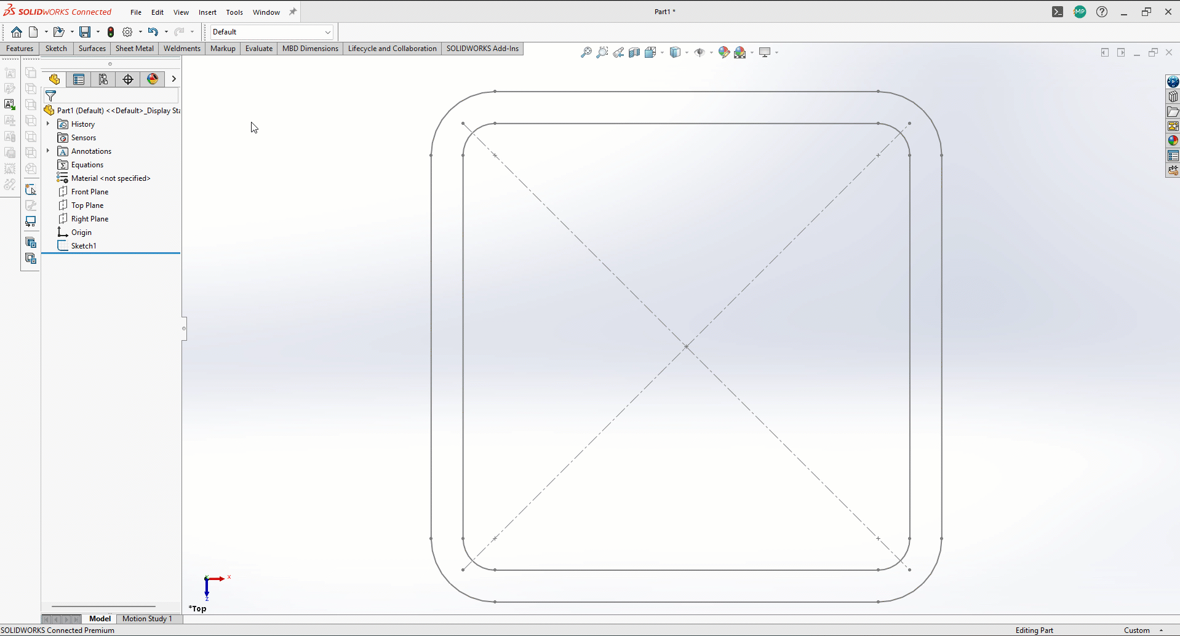Open the Insert menu
The width and height of the screenshot is (1180, 636).
(207, 12)
